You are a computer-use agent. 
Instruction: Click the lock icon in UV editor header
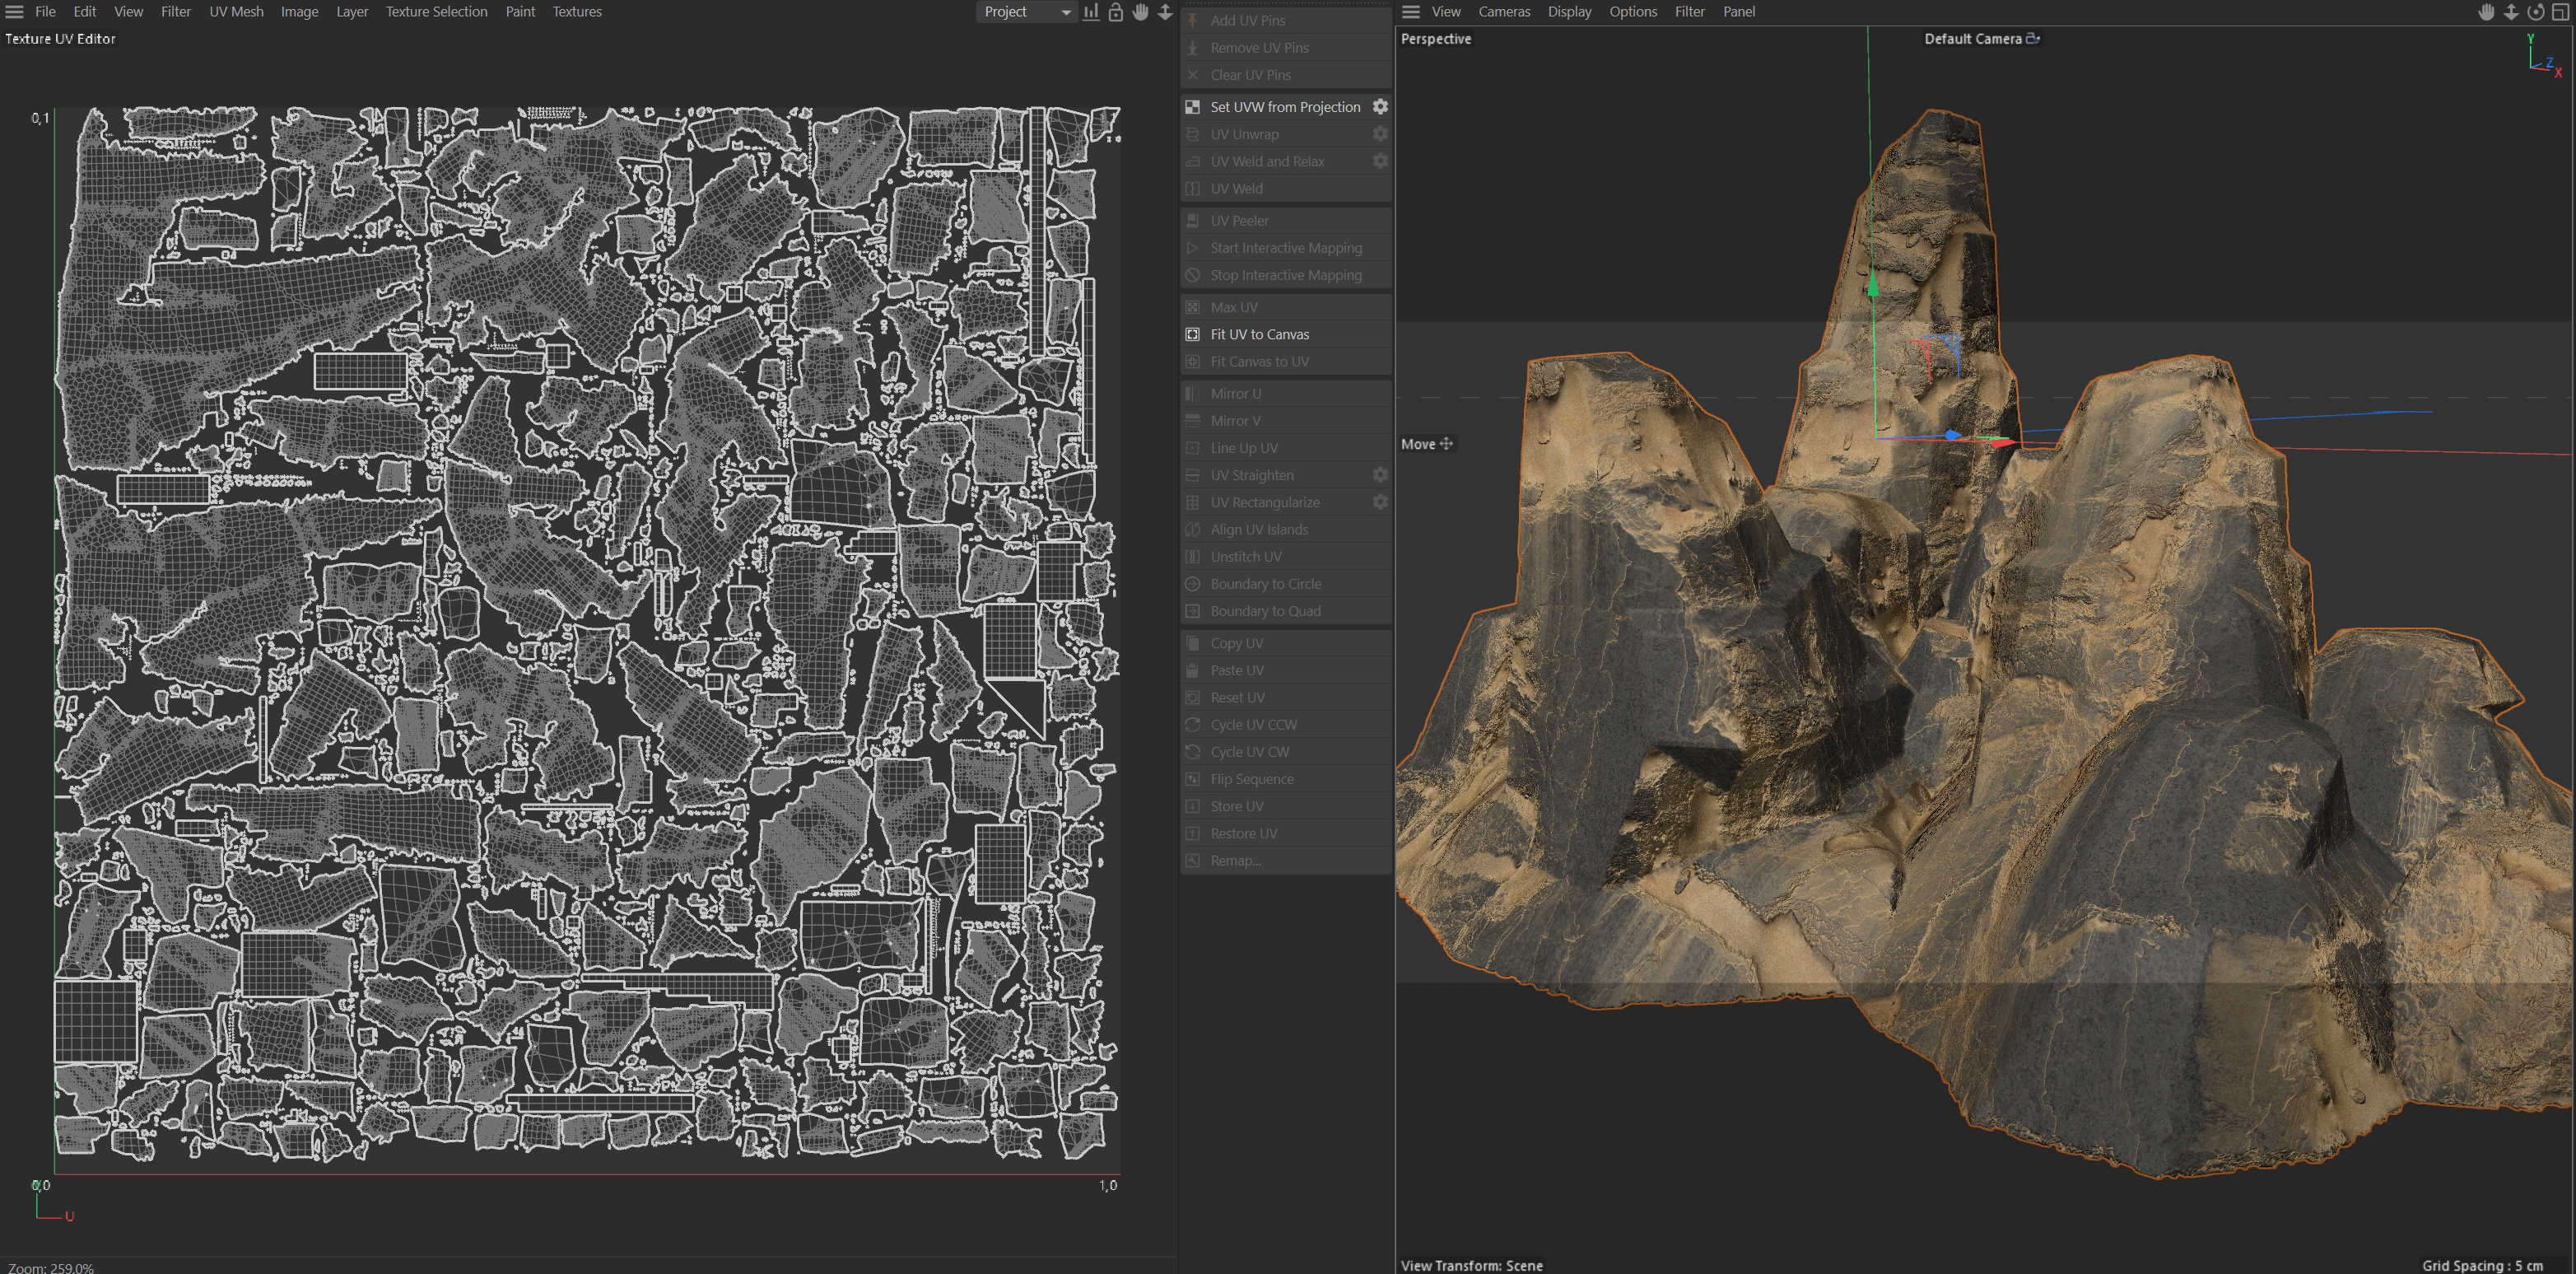click(x=1115, y=12)
